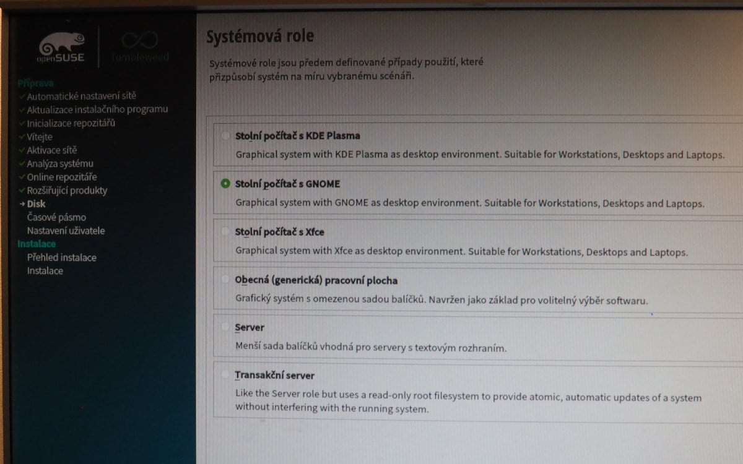Click the checkmark beside Online repozitáře
The height and width of the screenshot is (464, 743).
[x=21, y=177]
